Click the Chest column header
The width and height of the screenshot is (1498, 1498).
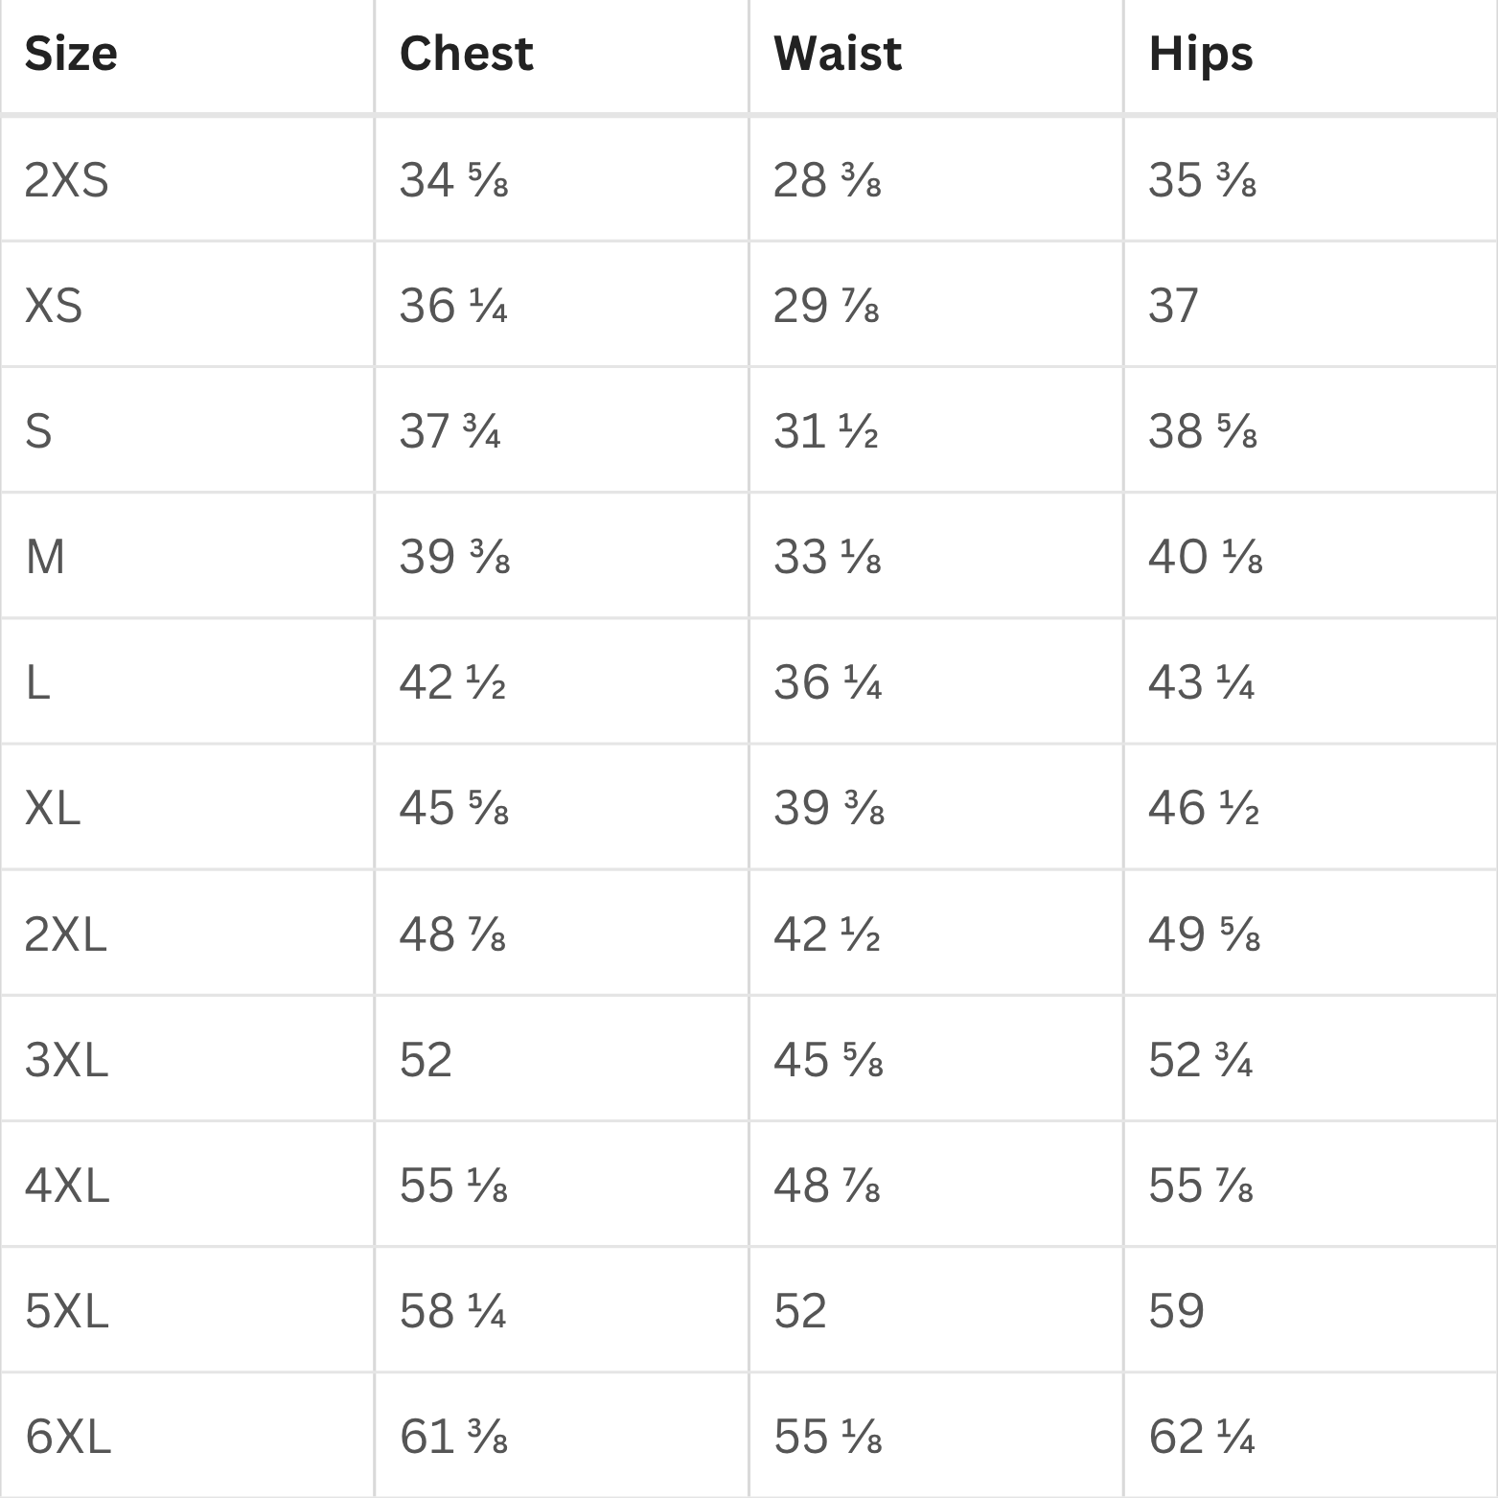[466, 54]
